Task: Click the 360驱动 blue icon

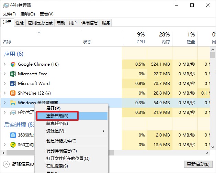Action: point(13,135)
